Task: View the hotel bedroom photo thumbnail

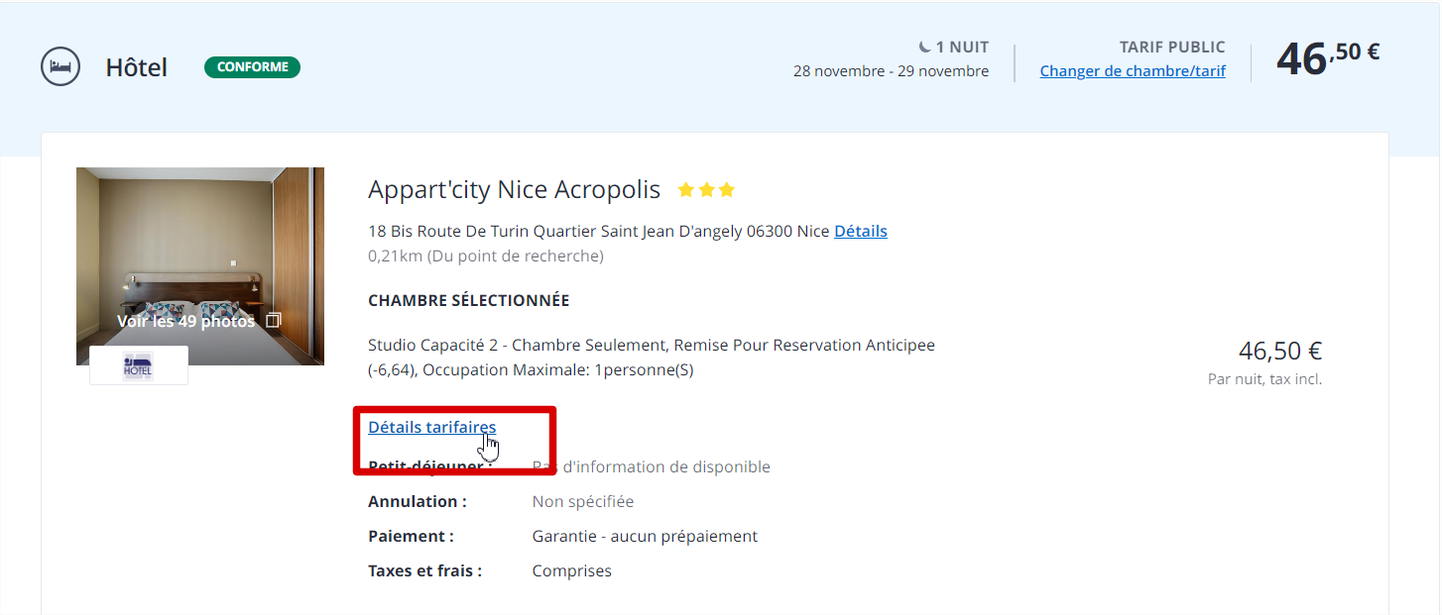Action: pyautogui.click(x=200, y=266)
